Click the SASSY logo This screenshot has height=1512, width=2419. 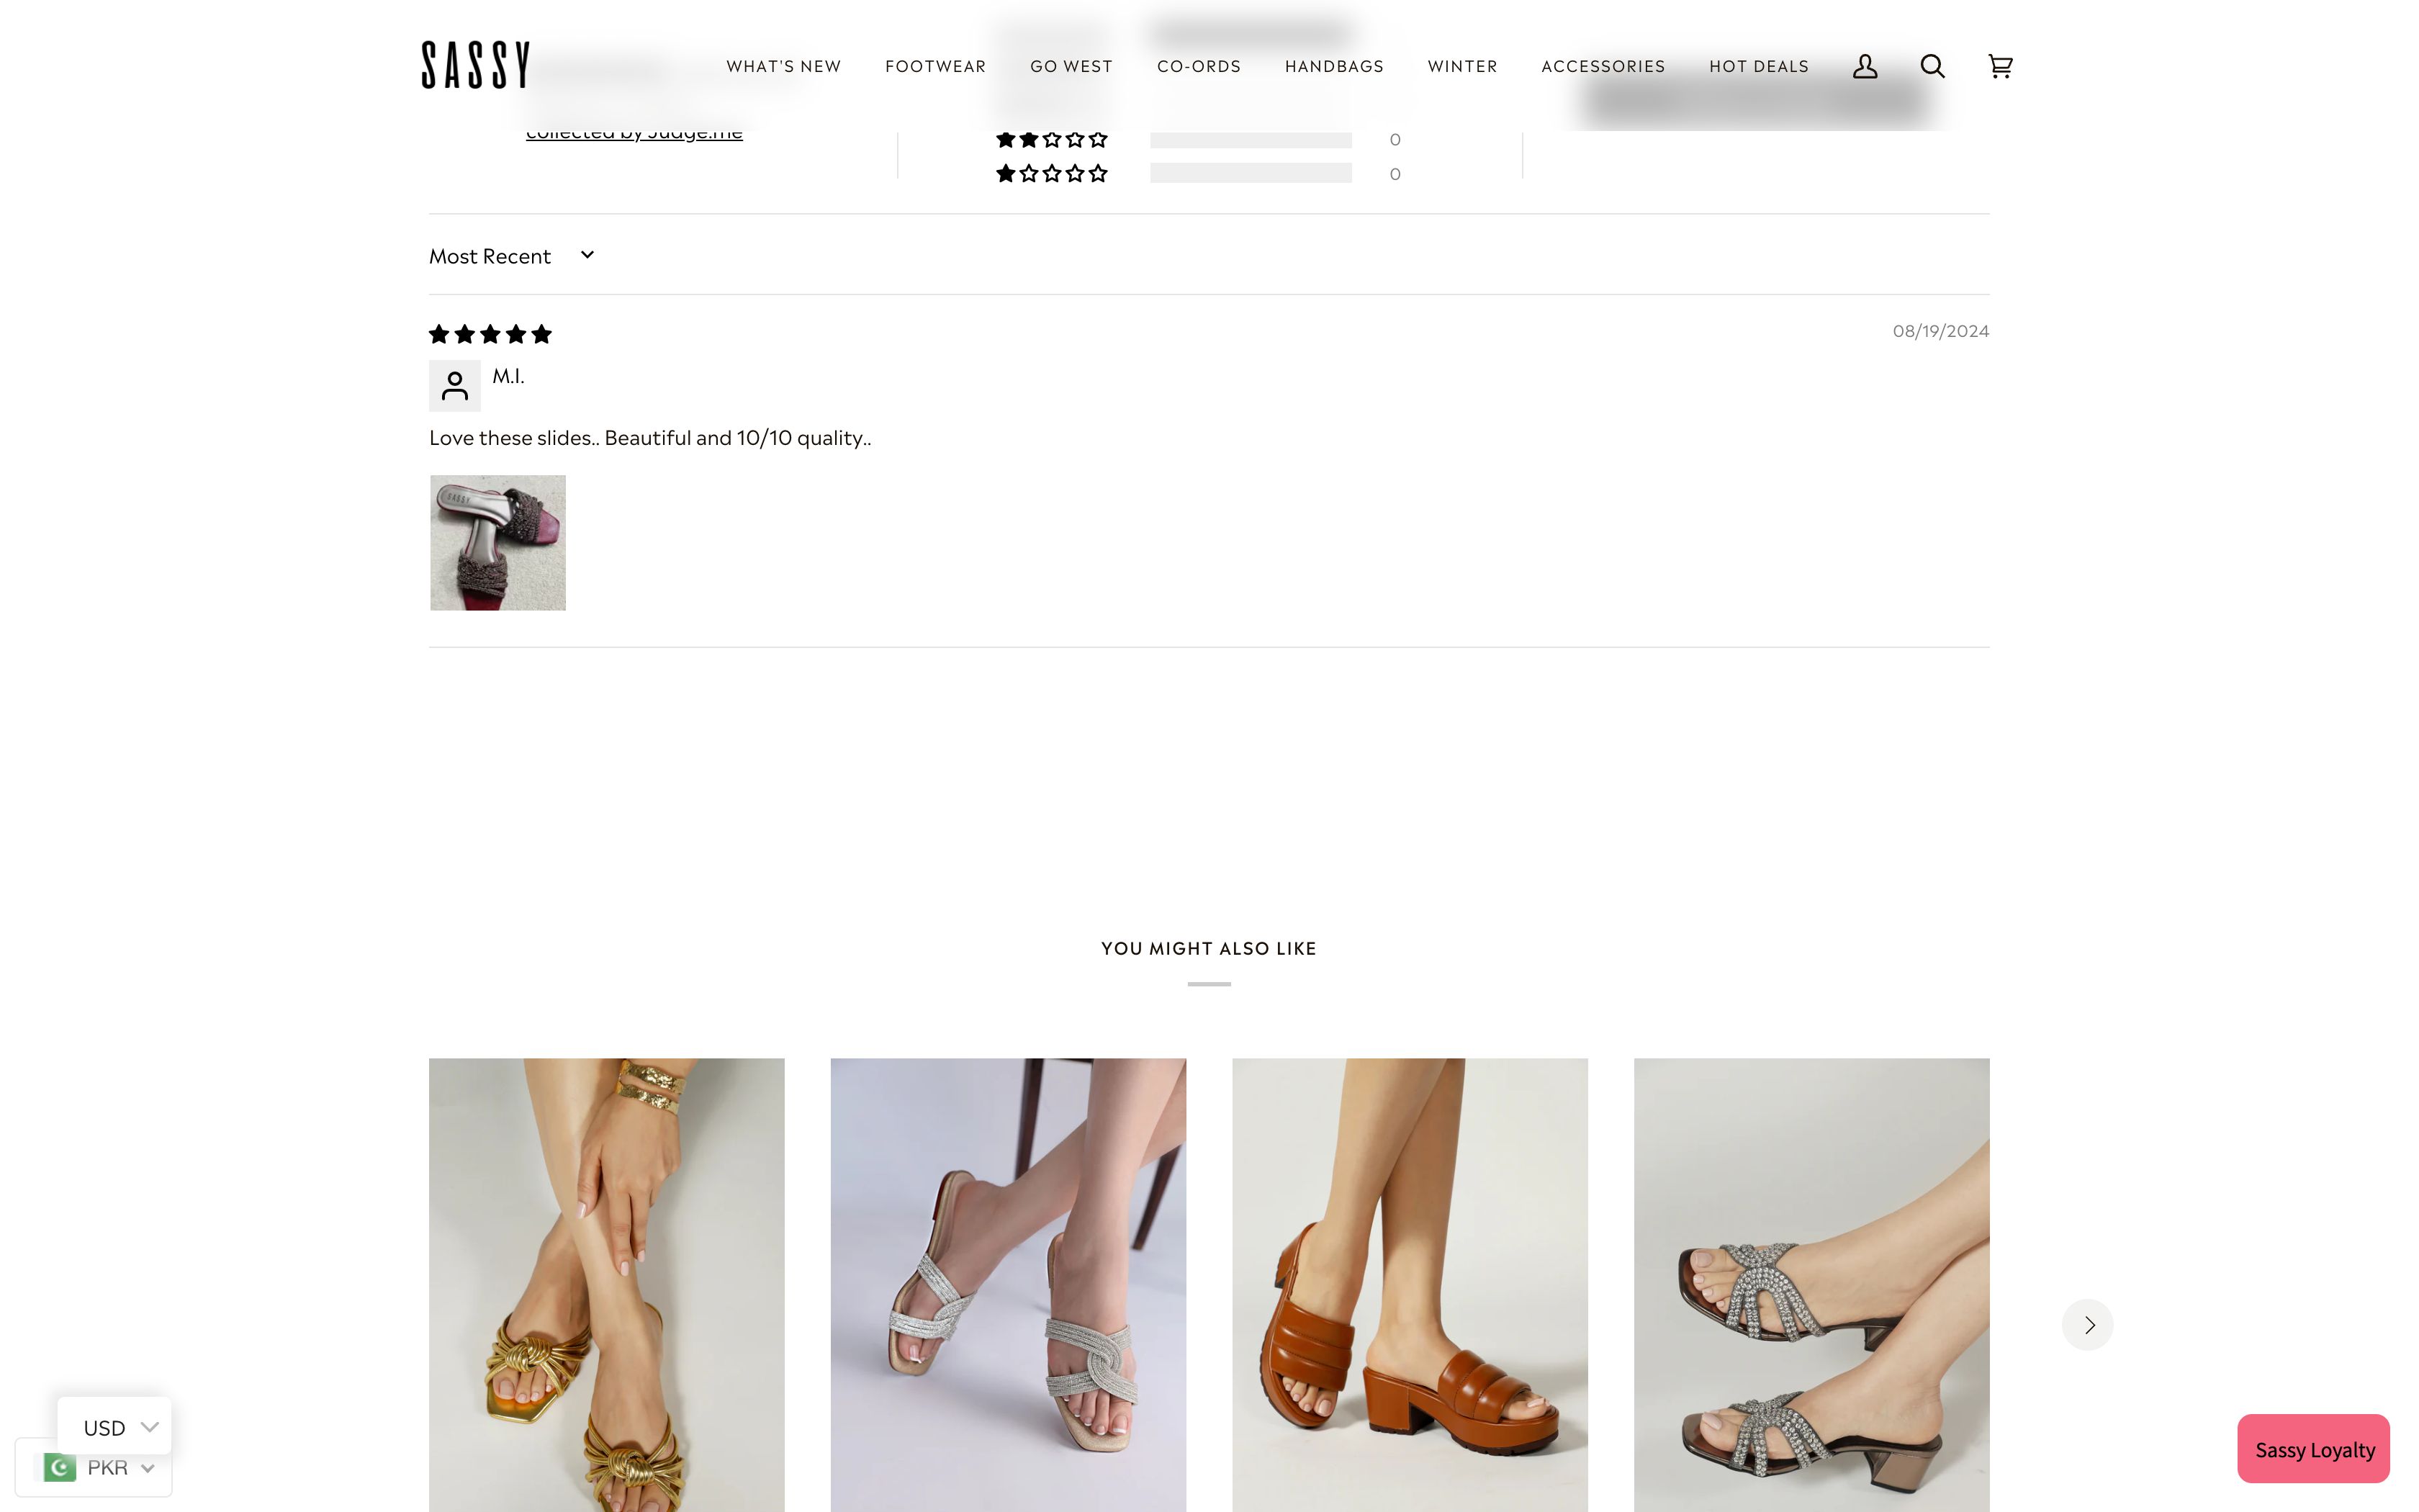[476, 65]
